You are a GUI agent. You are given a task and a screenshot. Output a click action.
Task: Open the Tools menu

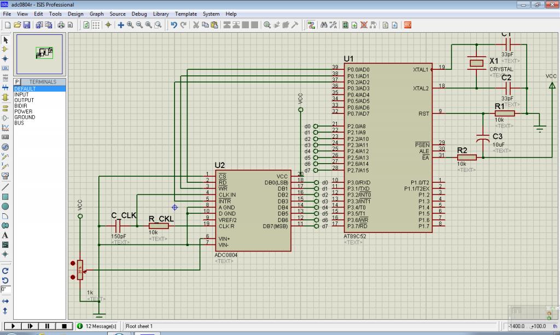[x=55, y=14]
